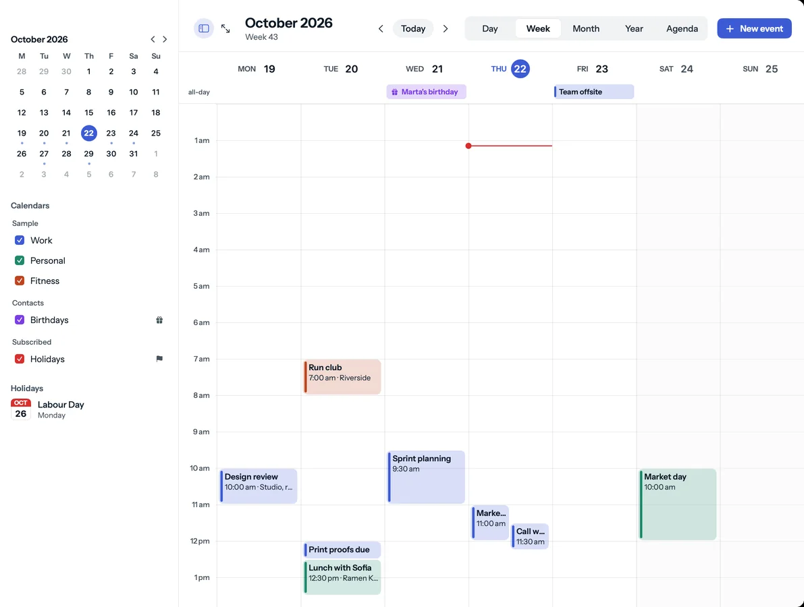Screen dimensions: 804x607
Task: Open the Sprint planning event
Action: point(426,477)
